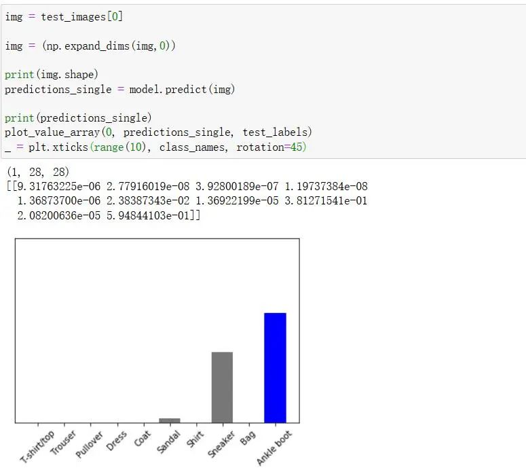This screenshot has height=470, width=526.
Task: Click the Trouser axis label
Action: coord(64,443)
